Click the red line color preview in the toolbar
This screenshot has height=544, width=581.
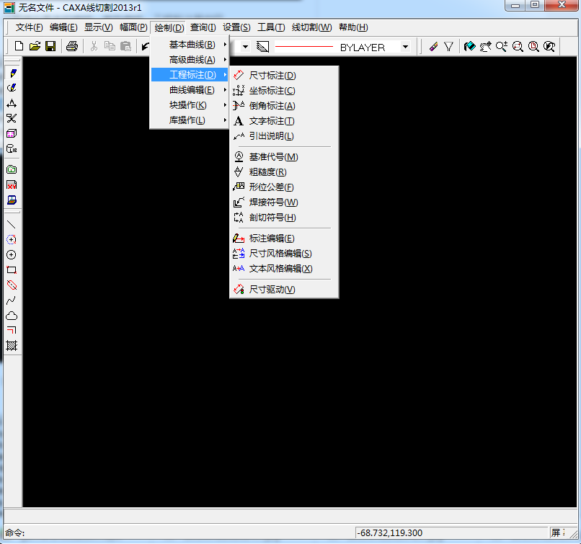pyautogui.click(x=304, y=47)
